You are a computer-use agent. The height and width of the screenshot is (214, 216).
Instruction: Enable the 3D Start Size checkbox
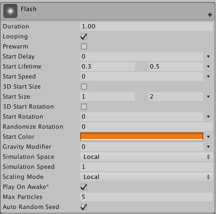tap(84, 87)
